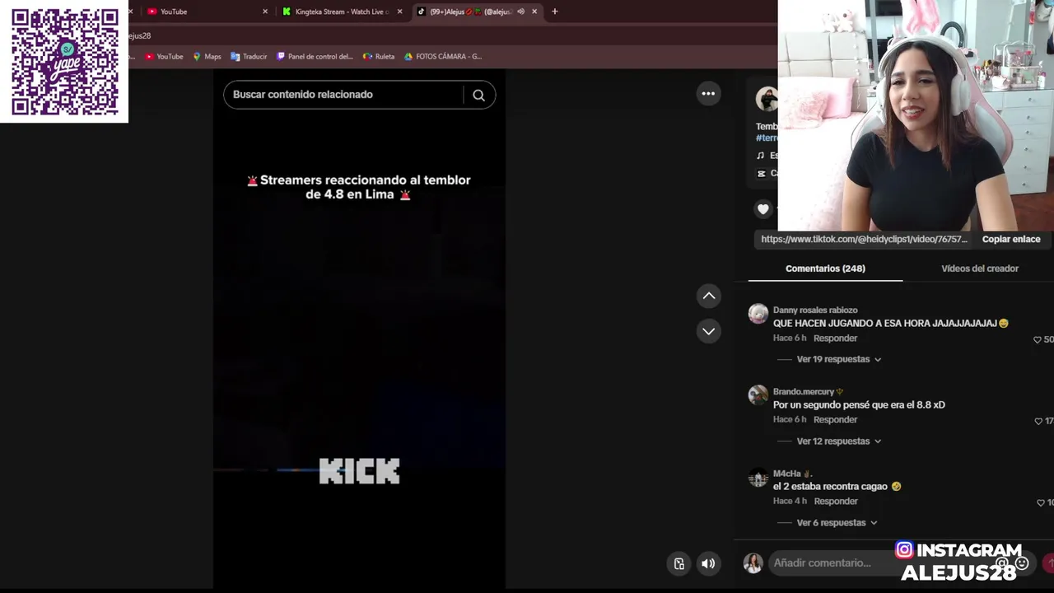
Task: Click the Kingteka Stream tab Kick favicon
Action: click(287, 12)
